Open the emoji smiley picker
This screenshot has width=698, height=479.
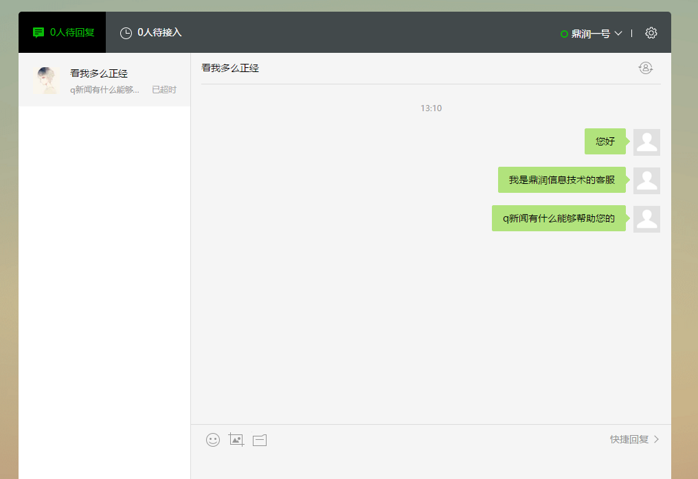pyautogui.click(x=213, y=440)
